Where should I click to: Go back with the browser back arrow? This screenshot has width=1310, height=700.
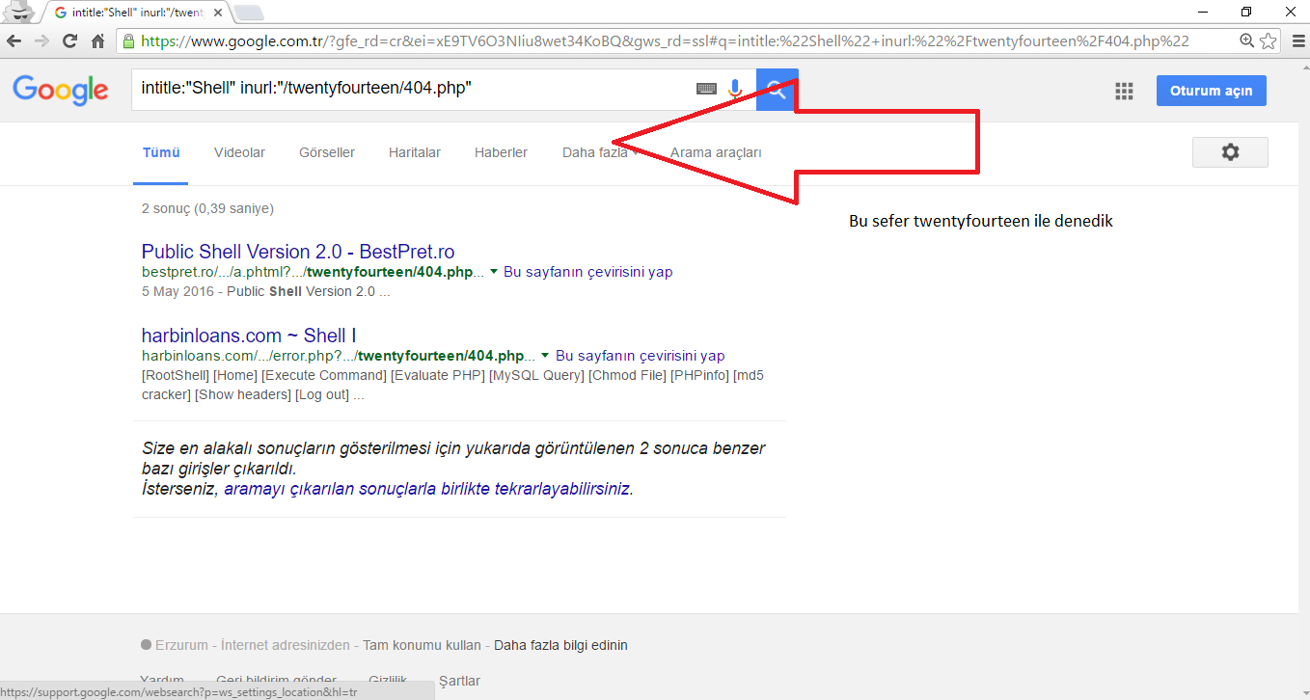pos(14,41)
